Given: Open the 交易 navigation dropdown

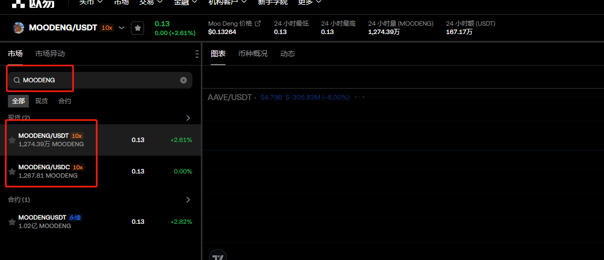Looking at the screenshot, I should 152,2.
